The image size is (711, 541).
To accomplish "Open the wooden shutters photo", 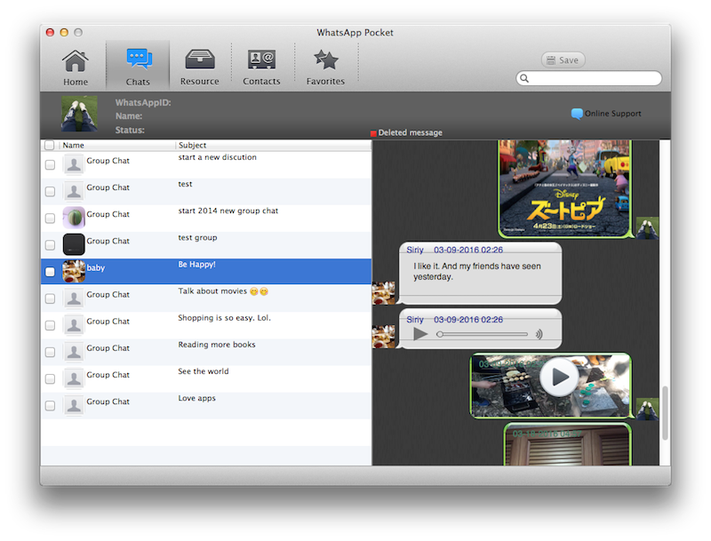I will click(x=568, y=445).
